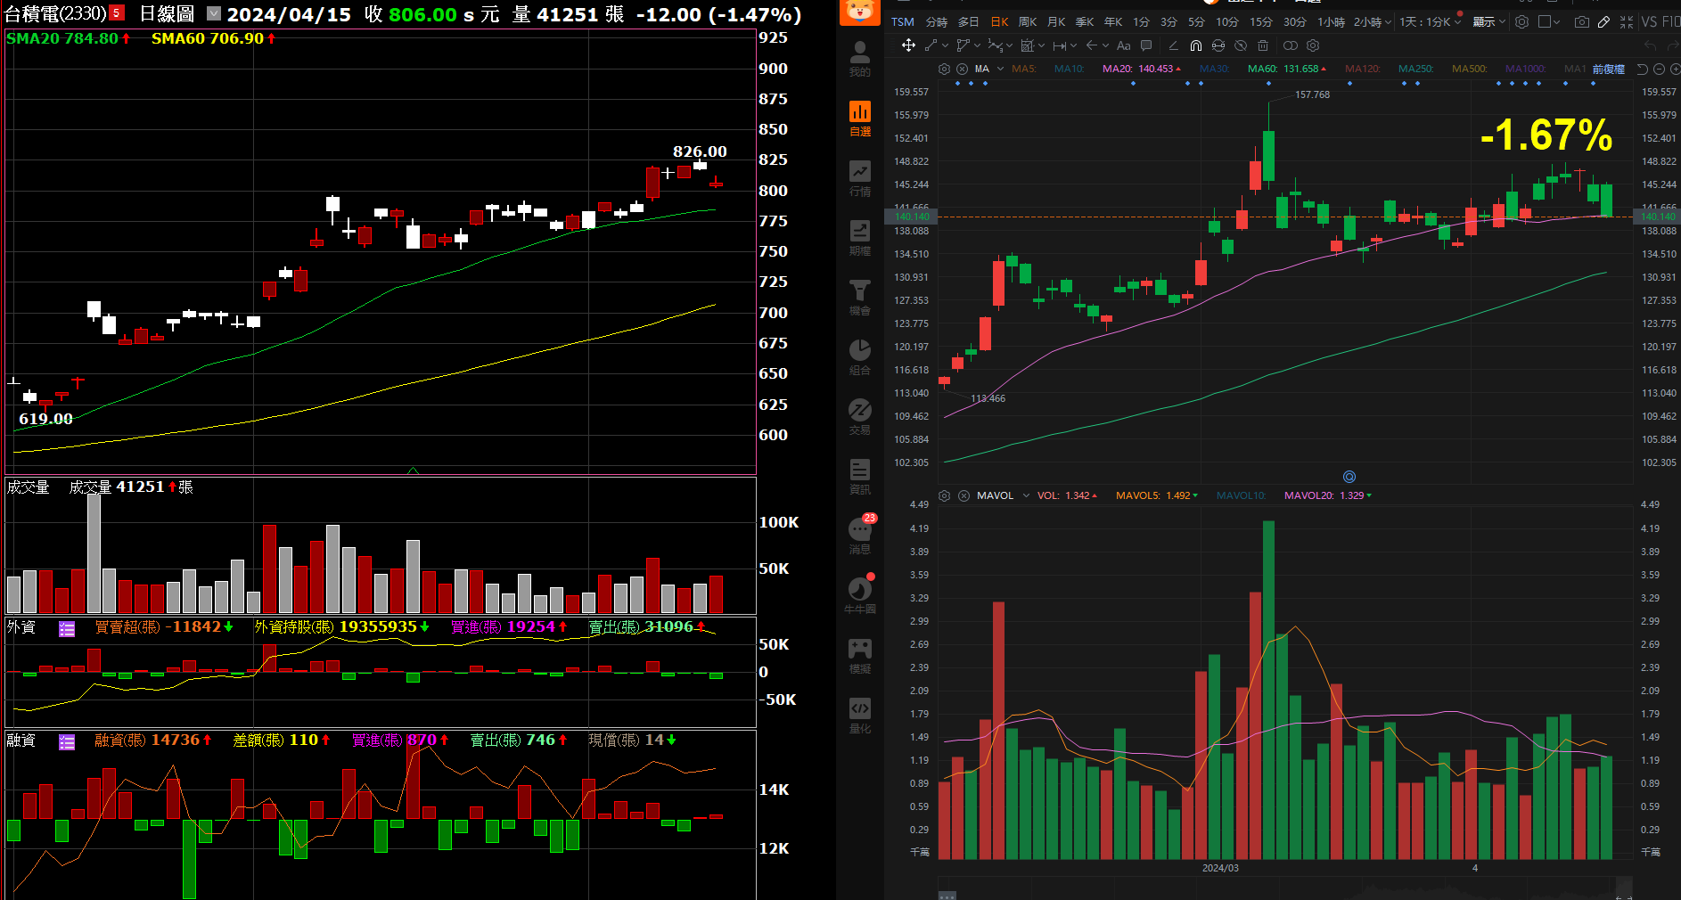Remove the MA indicator with X icon
The height and width of the screenshot is (900, 1681).
point(962,69)
